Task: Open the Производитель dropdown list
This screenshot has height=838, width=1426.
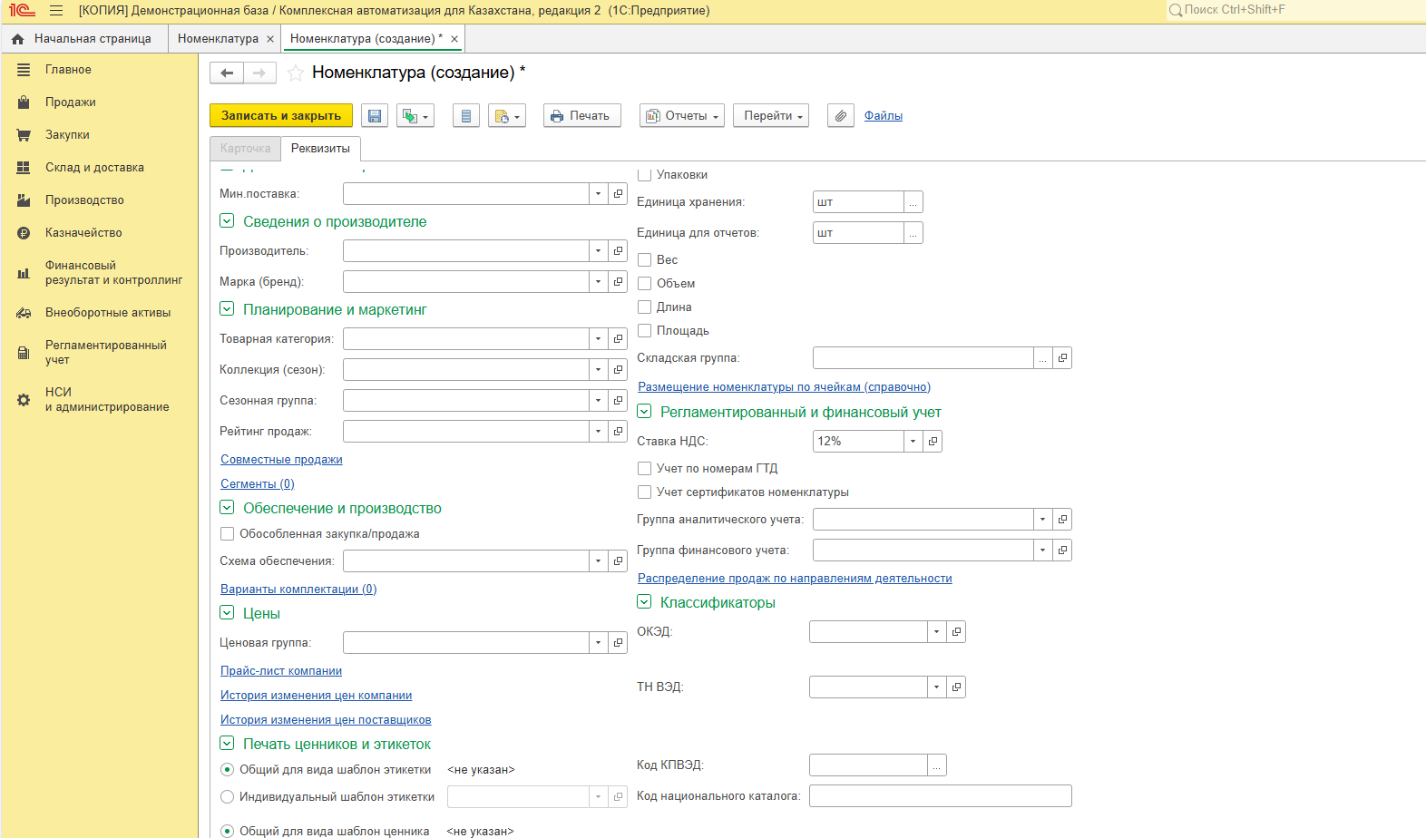Action: point(598,251)
